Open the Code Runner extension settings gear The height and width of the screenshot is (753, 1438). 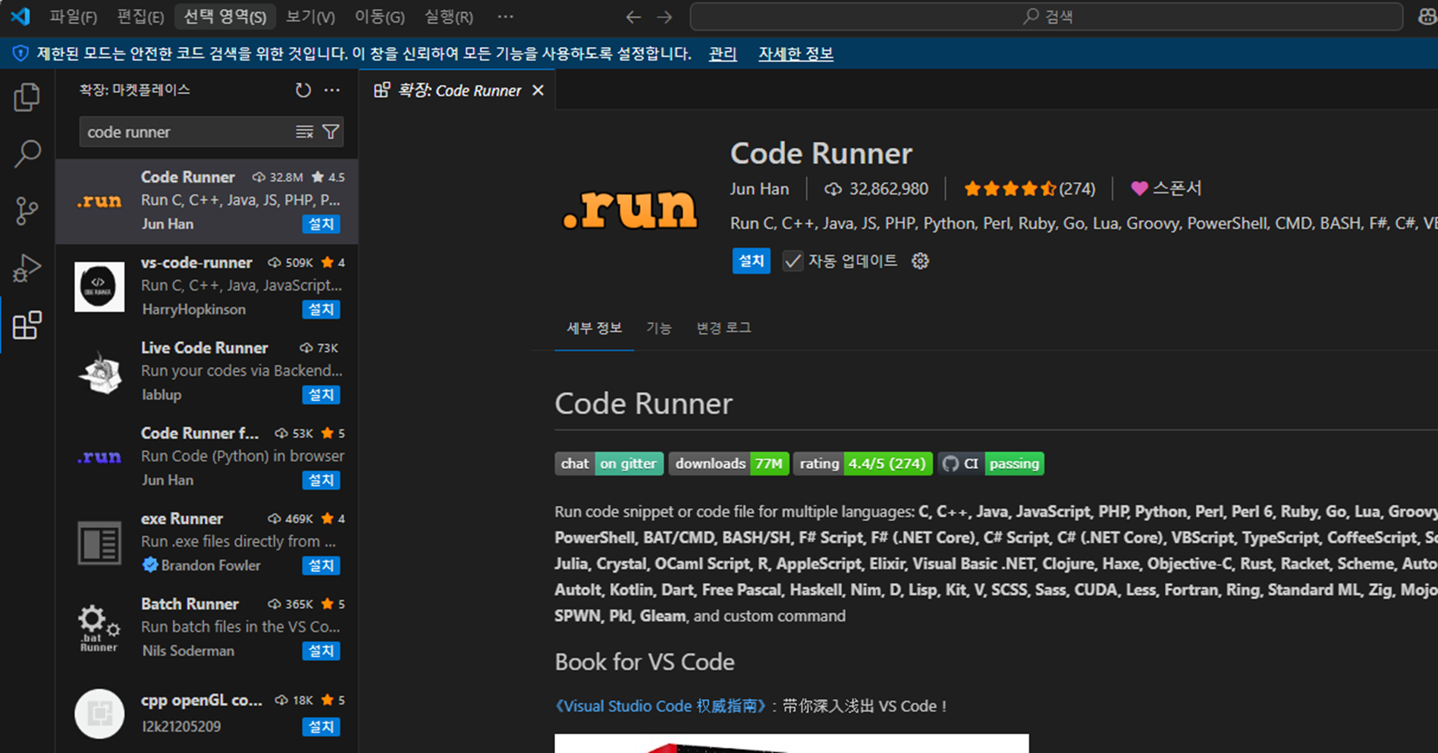click(920, 261)
